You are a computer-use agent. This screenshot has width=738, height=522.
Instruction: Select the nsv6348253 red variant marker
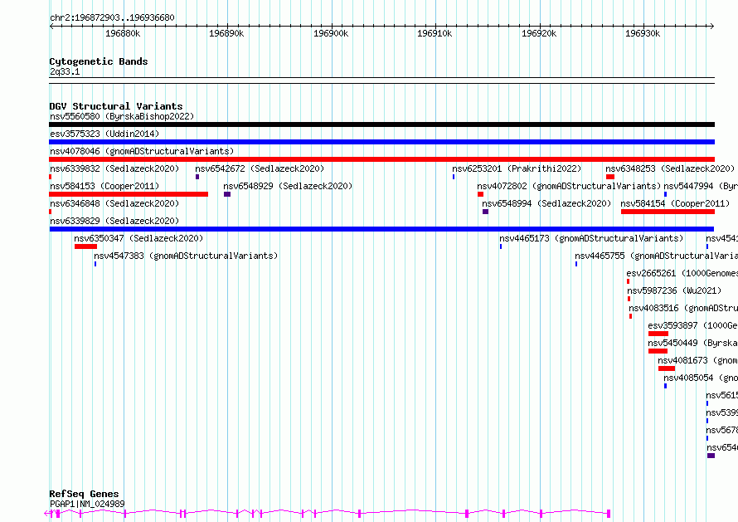(610, 177)
